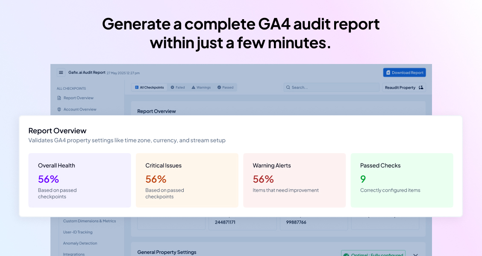Screen dimensions: 482x256
Task: Select the Passed Checks card
Action: point(402,180)
